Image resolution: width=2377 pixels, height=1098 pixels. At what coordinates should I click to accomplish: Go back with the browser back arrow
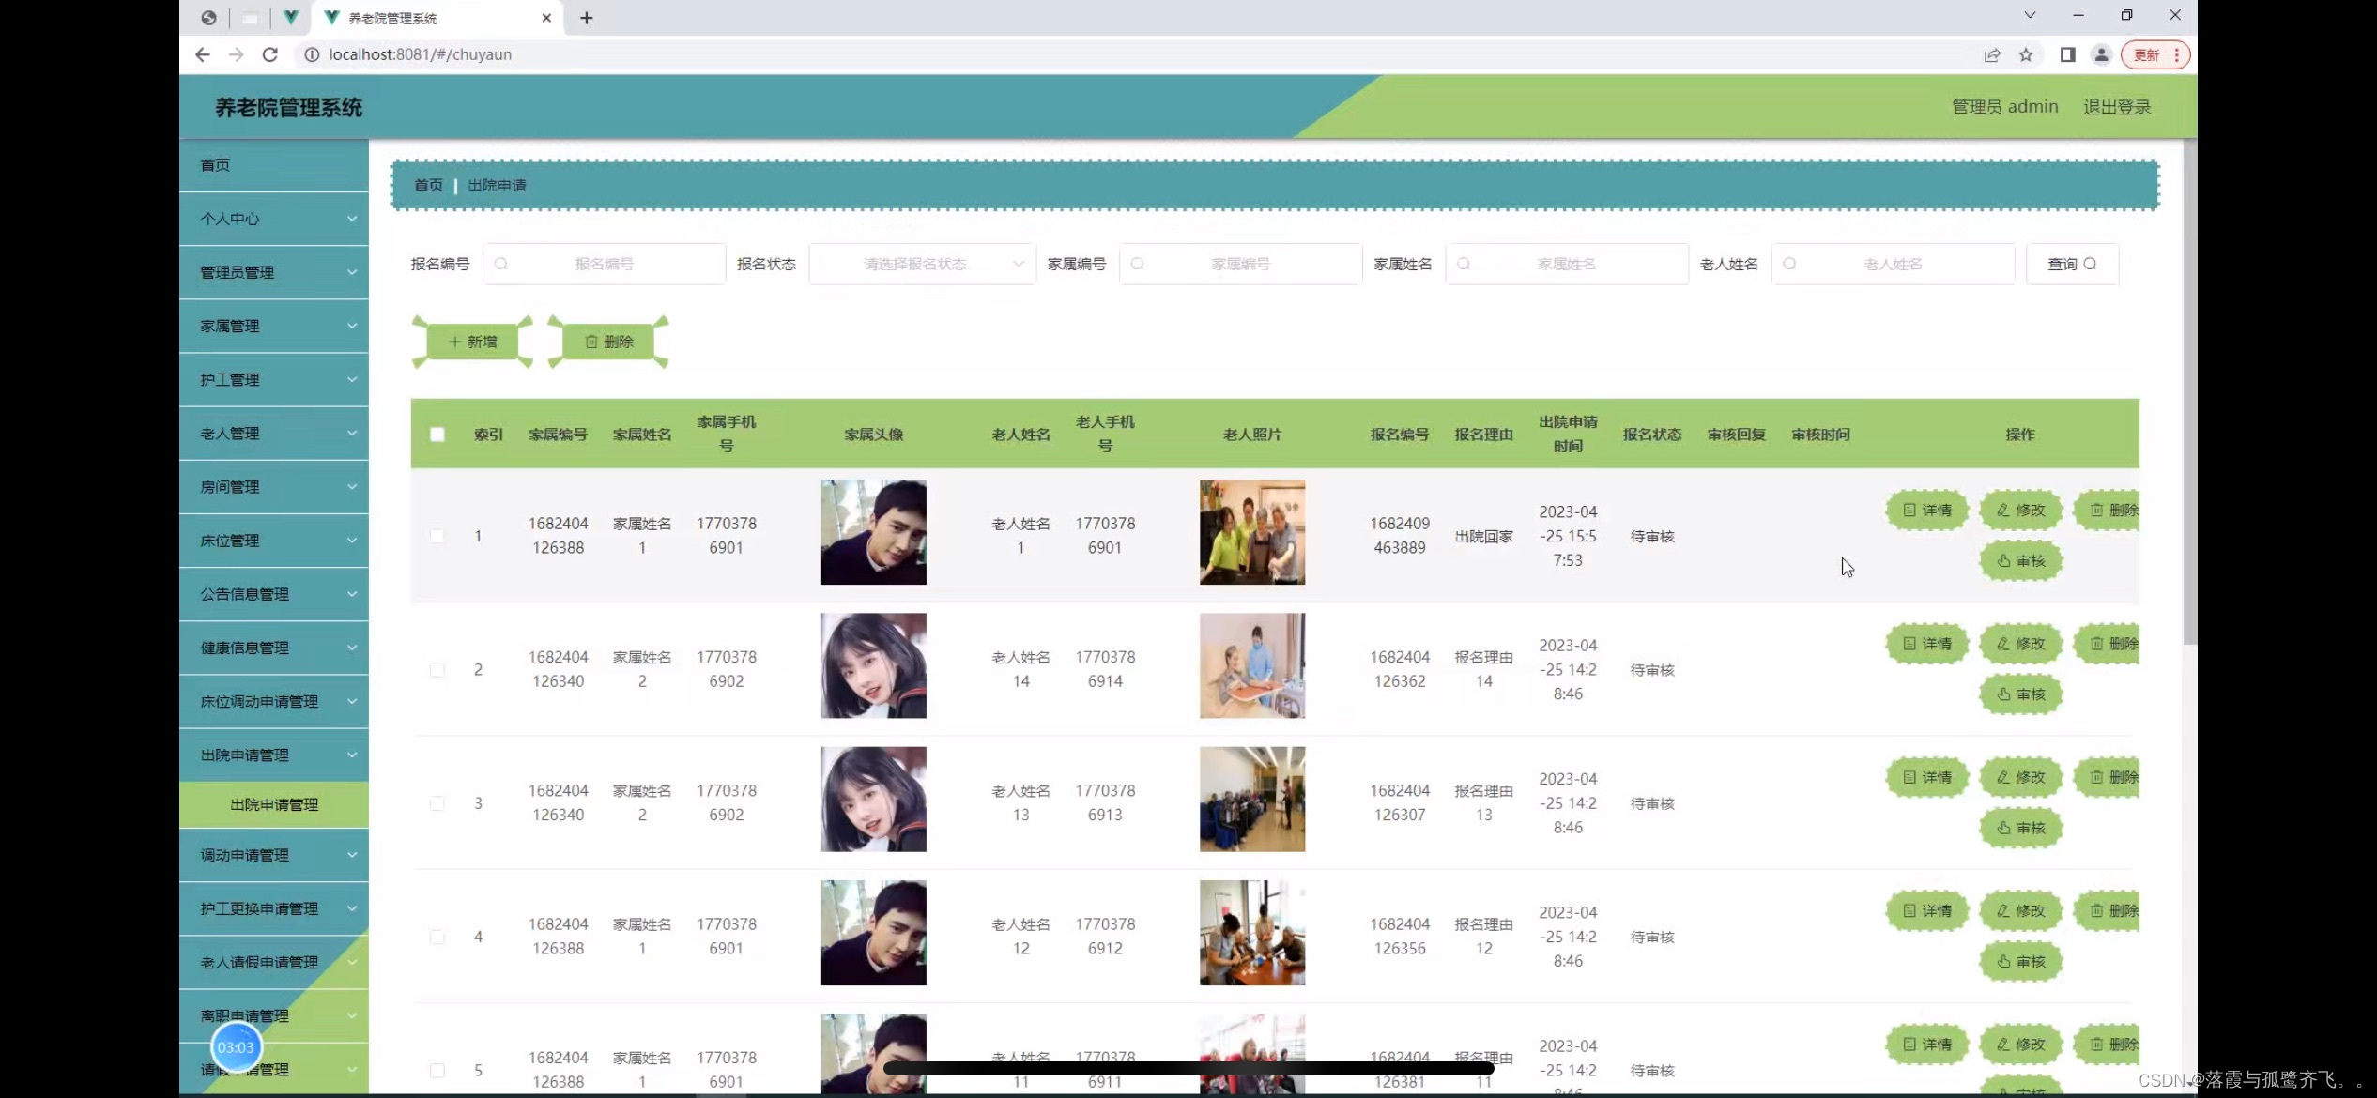pos(202,54)
